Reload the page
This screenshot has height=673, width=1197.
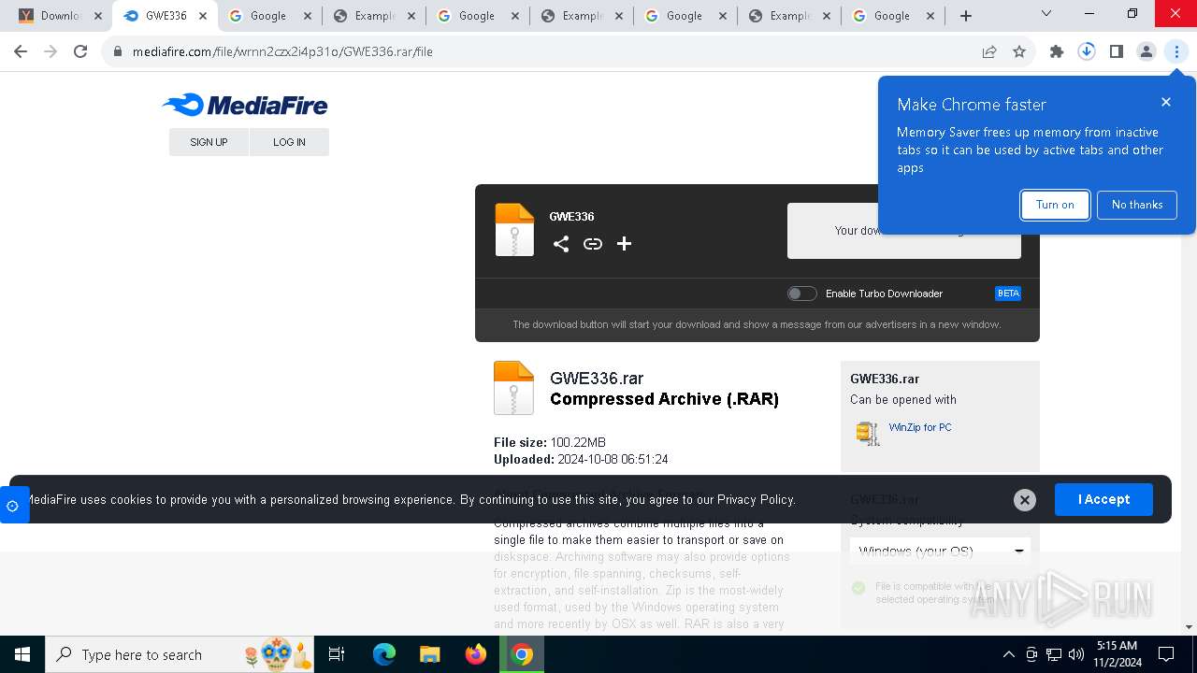80,51
